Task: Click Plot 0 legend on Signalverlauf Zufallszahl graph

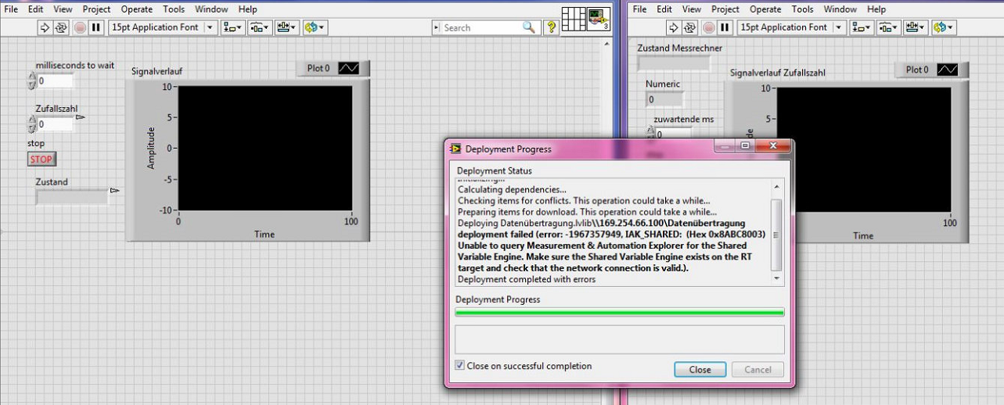Action: [x=932, y=70]
